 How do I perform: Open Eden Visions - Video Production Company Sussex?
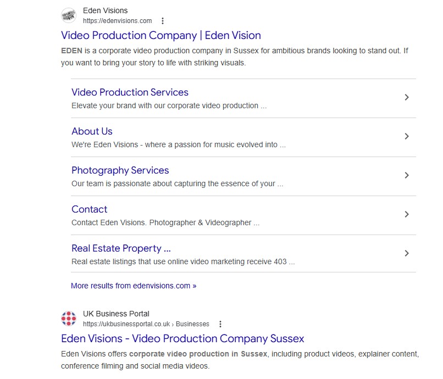click(182, 338)
